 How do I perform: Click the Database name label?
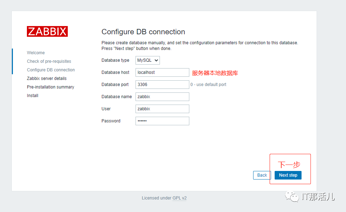click(117, 97)
